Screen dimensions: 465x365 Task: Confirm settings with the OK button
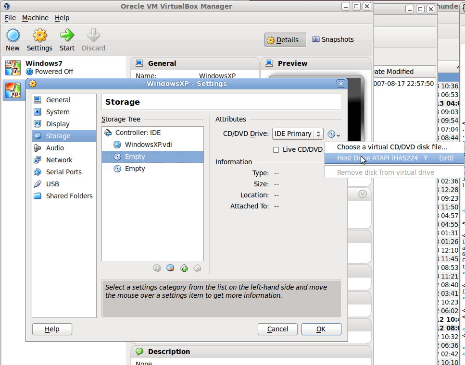tap(321, 329)
